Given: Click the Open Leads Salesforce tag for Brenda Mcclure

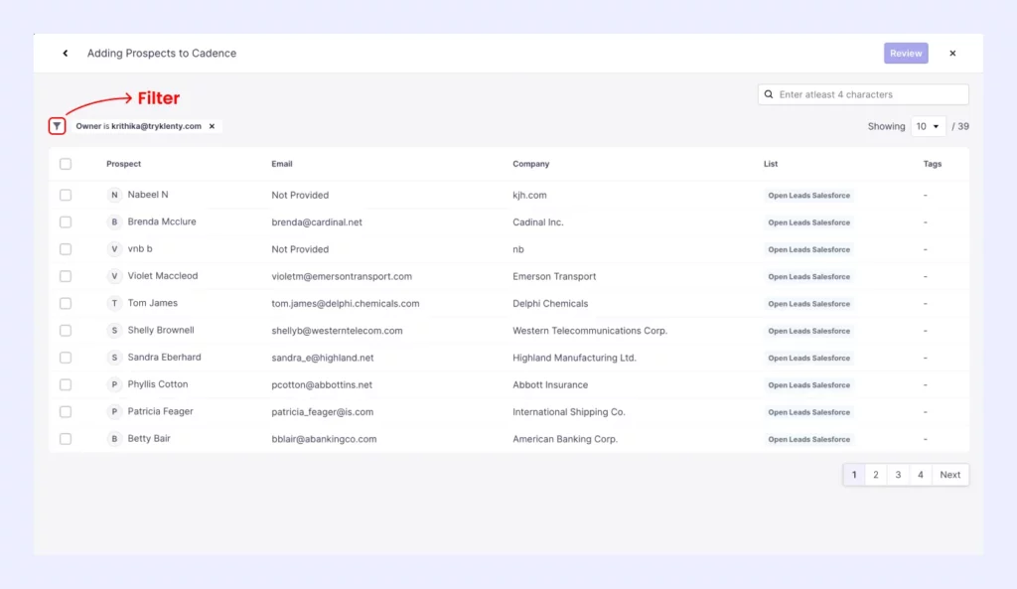Looking at the screenshot, I should pyautogui.click(x=808, y=222).
